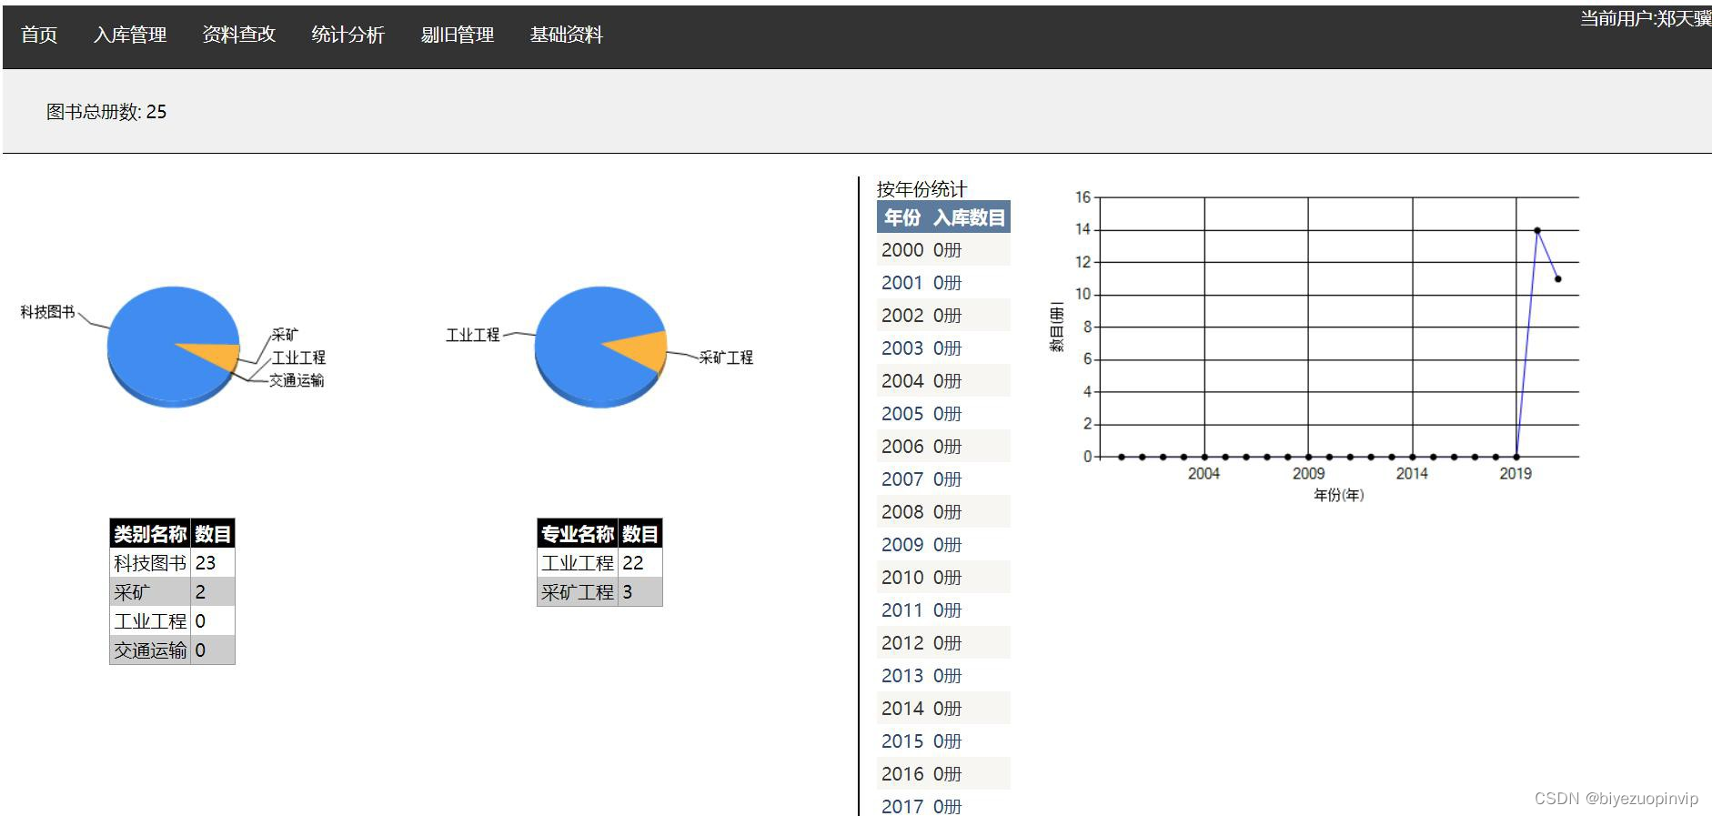1712x816 pixels.
Task: Select the 采矿 cell in category table
Action: 150,592
